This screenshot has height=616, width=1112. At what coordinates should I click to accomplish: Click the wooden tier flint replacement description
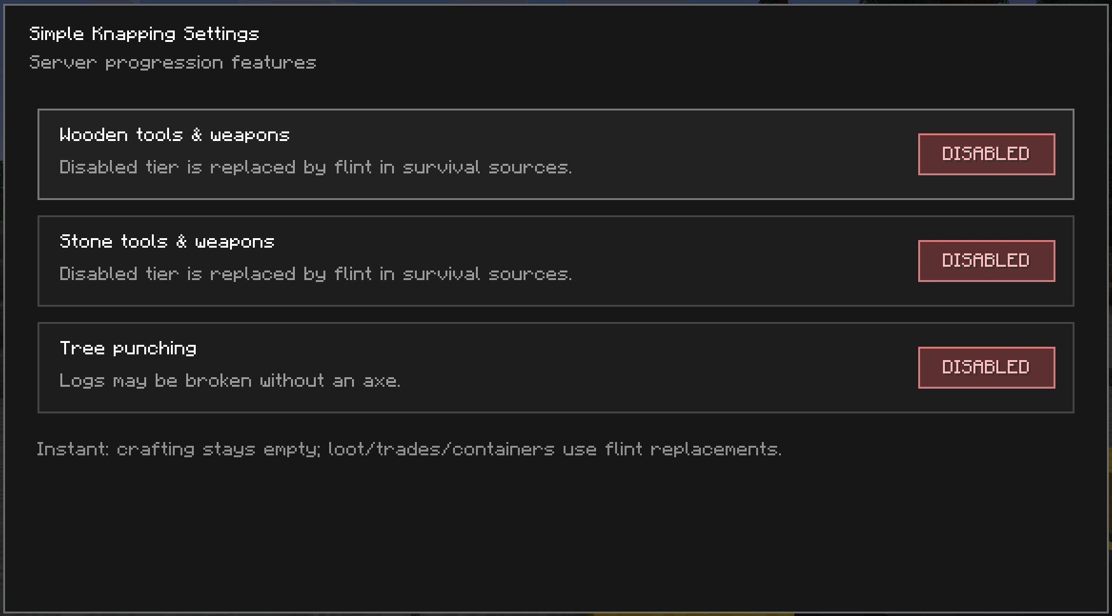[x=316, y=168]
